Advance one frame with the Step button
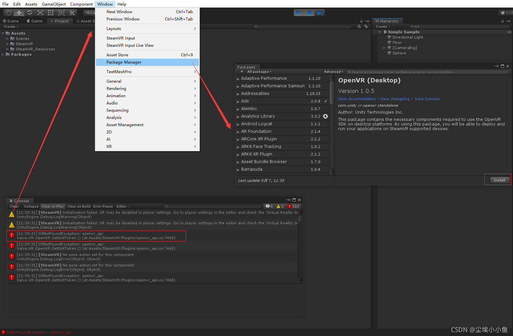 (320, 13)
